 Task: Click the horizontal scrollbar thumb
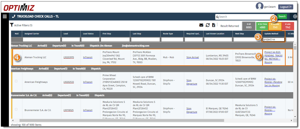[122, 121]
